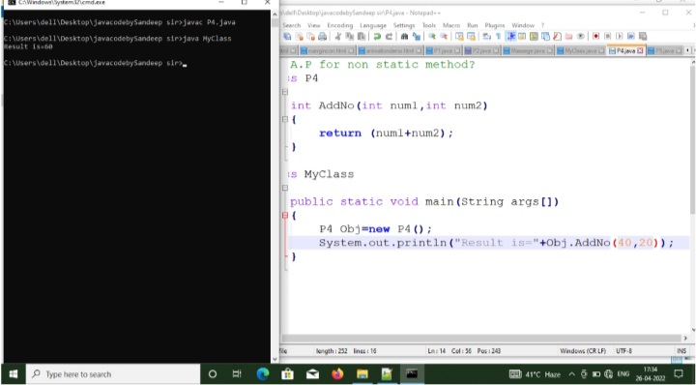Toggle the highlighted Indent Guide icon
Viewport: 696px width, 385px height.
coord(511,37)
